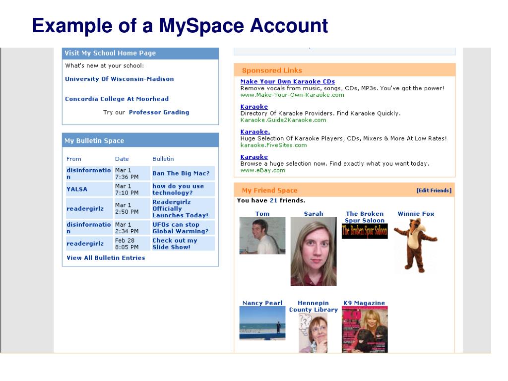Click Hennepin County Library profile picture
508x381 pixels.
click(314, 333)
